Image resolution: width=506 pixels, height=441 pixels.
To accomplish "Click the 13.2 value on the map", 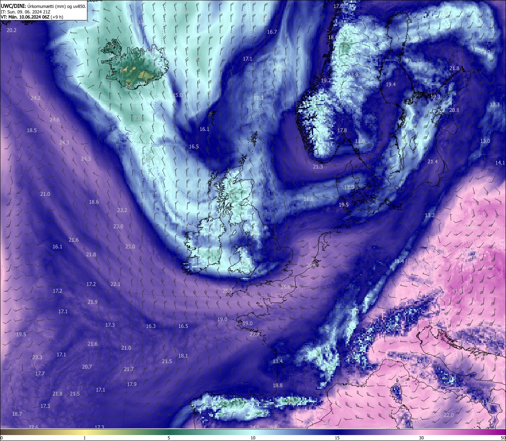I will (x=430, y=215).
